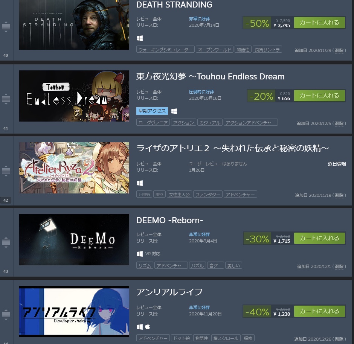Add DEATH STRANDING to cart
This screenshot has height=344, width=354.
[319, 23]
